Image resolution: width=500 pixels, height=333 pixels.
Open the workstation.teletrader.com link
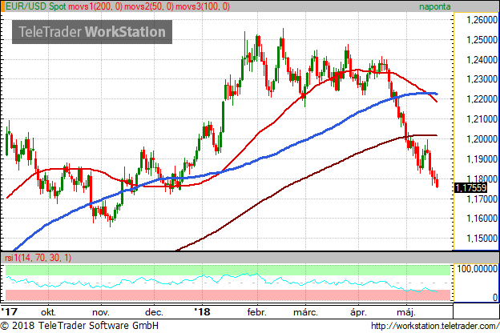click(435, 326)
